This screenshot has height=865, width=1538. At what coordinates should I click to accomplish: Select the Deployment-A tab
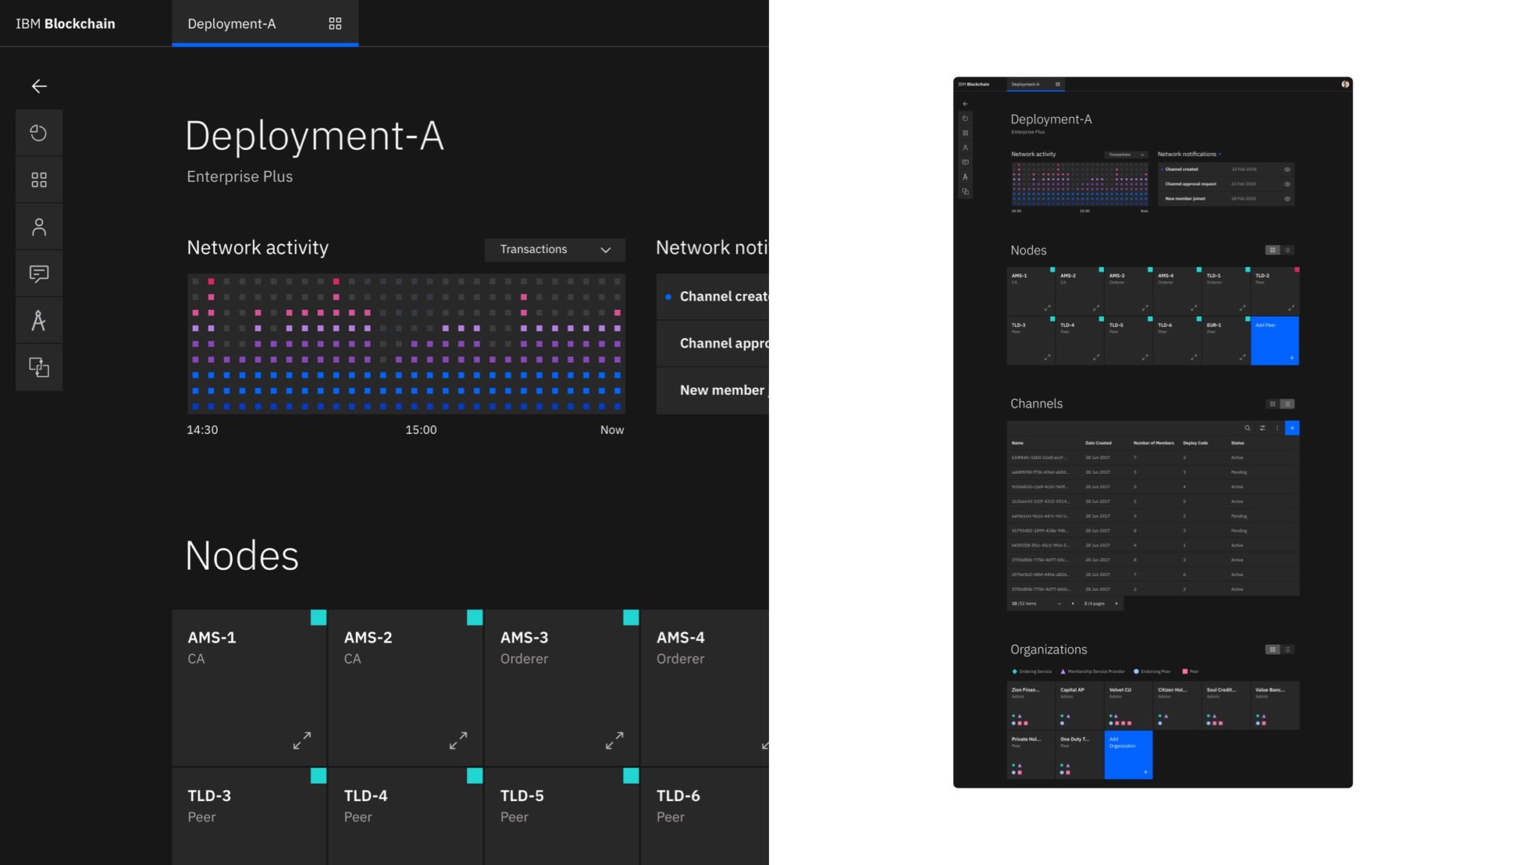pyautogui.click(x=232, y=24)
